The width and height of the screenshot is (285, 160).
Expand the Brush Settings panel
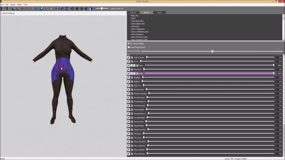[x=2, y=13]
